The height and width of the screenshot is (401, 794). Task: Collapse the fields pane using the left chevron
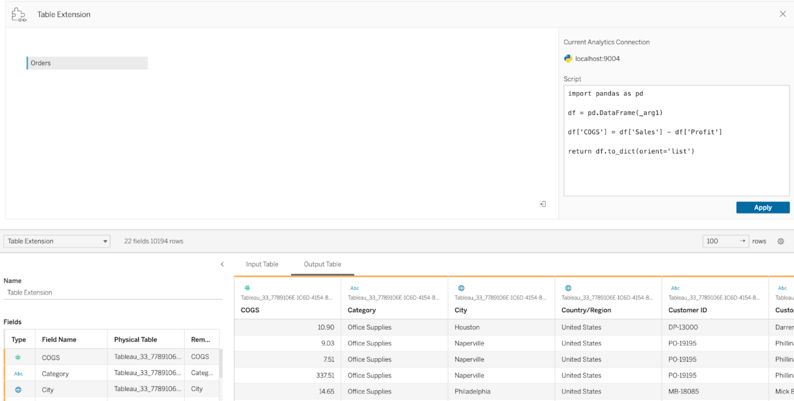pyautogui.click(x=222, y=264)
